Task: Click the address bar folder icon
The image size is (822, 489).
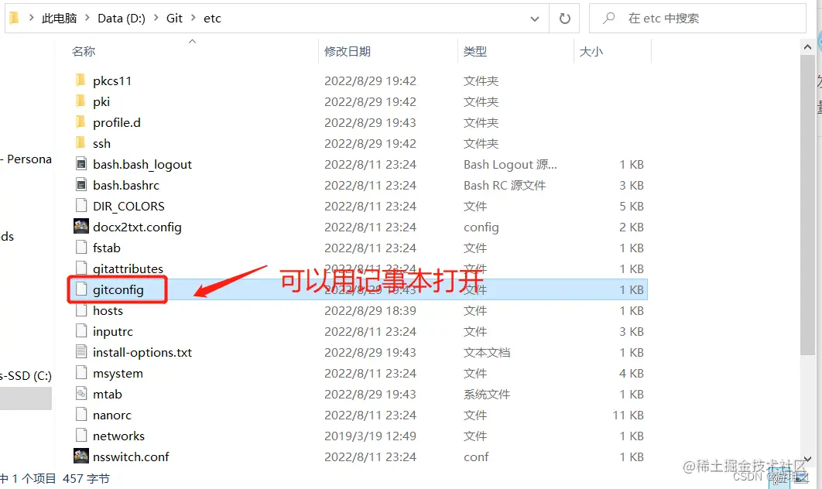Action: point(14,19)
